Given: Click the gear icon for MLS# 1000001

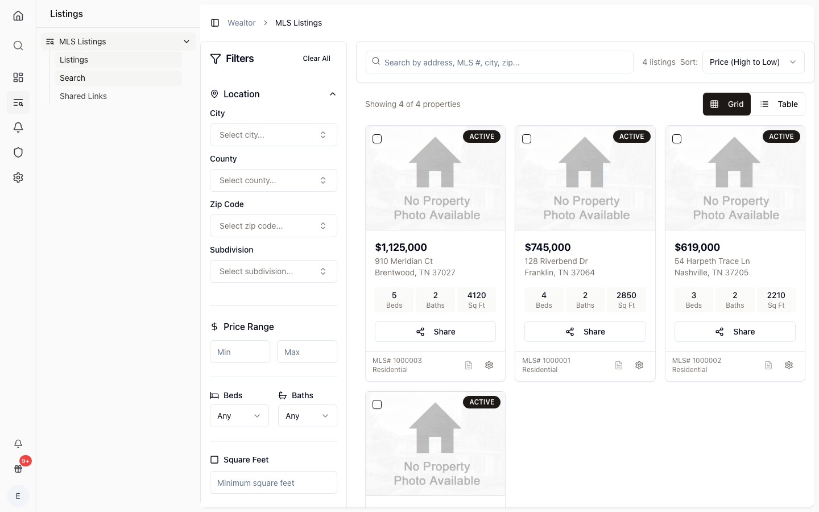Looking at the screenshot, I should 639,365.
